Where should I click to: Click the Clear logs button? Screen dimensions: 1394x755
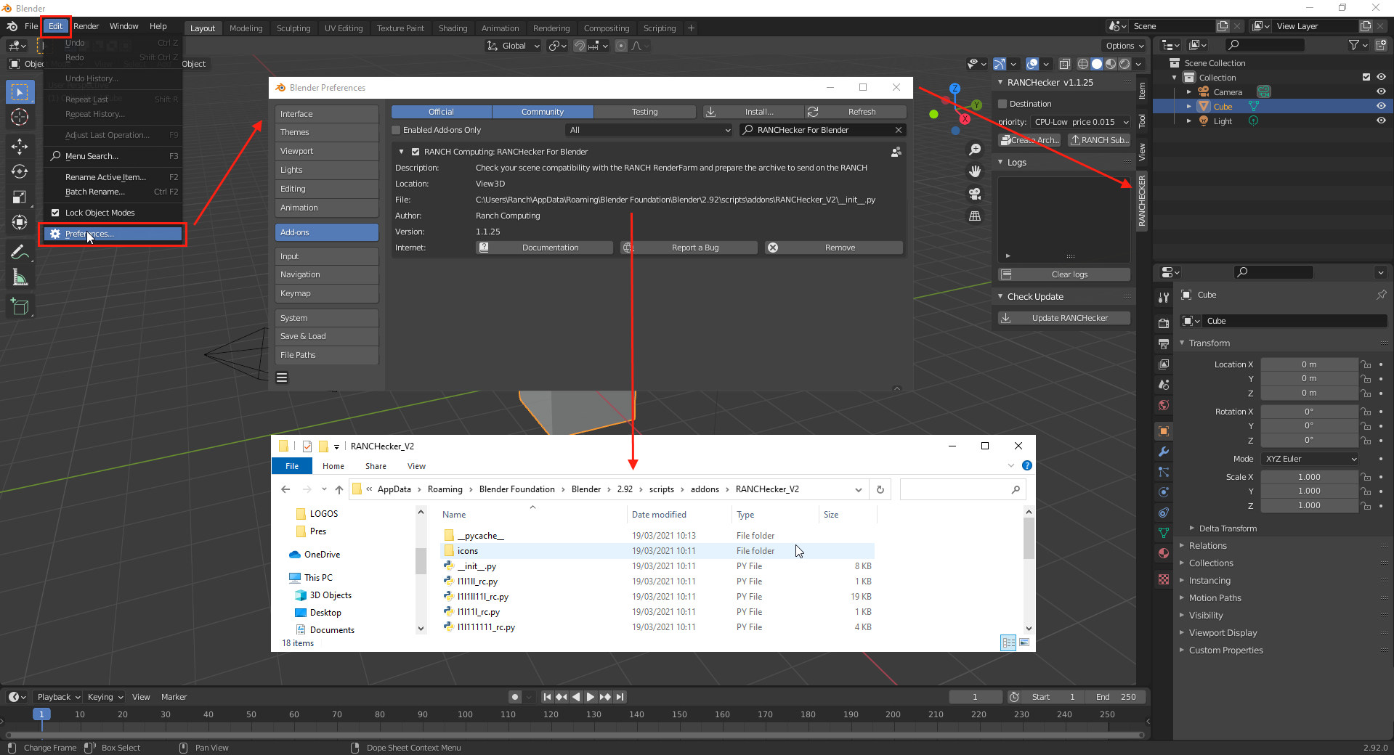click(1064, 274)
